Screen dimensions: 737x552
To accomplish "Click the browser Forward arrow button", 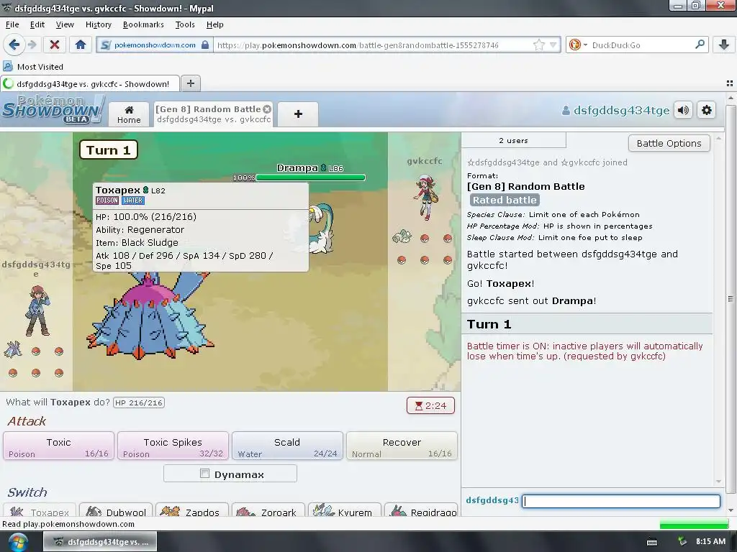I will (x=32, y=45).
